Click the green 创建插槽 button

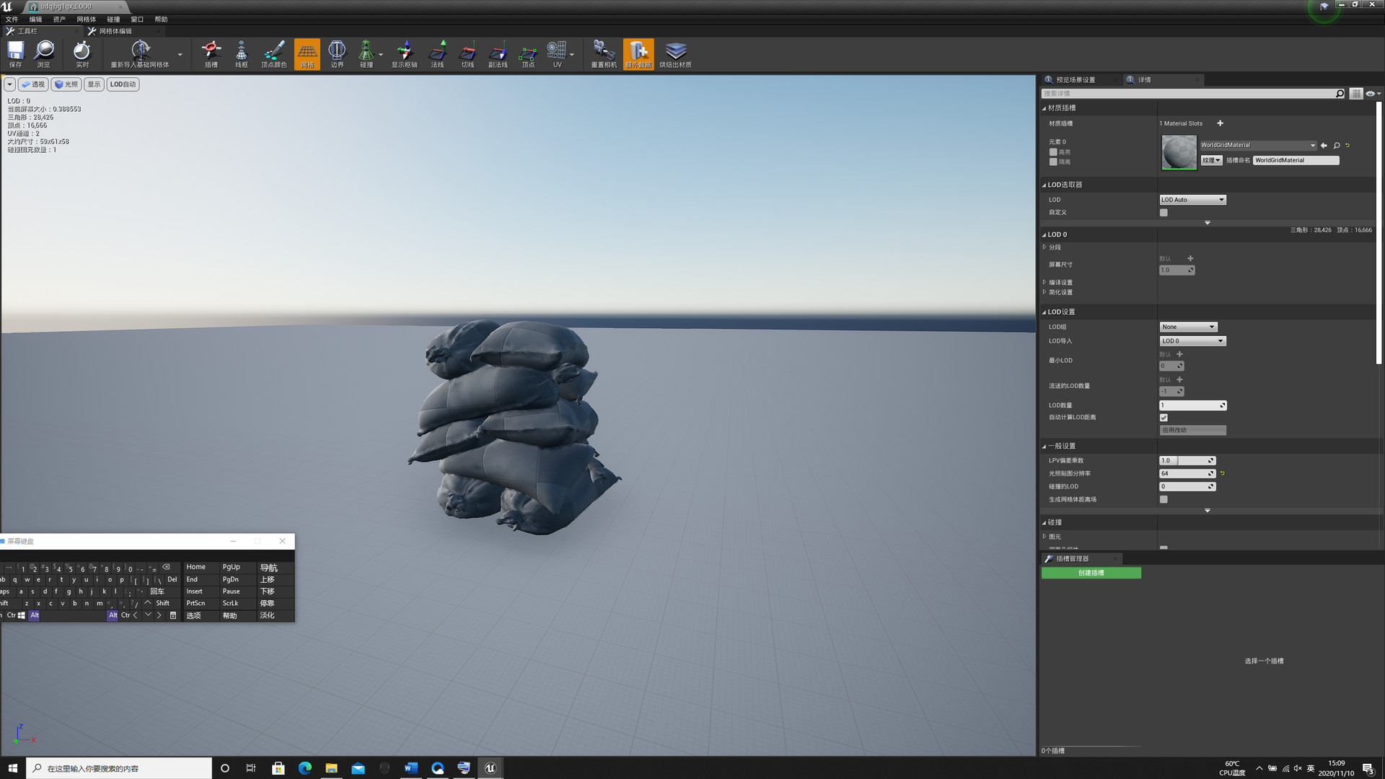tap(1091, 573)
